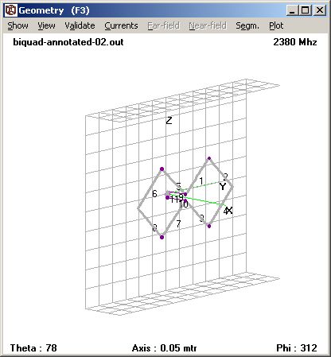Open the Segm. menu
This screenshot has width=331, height=357.
(x=247, y=25)
